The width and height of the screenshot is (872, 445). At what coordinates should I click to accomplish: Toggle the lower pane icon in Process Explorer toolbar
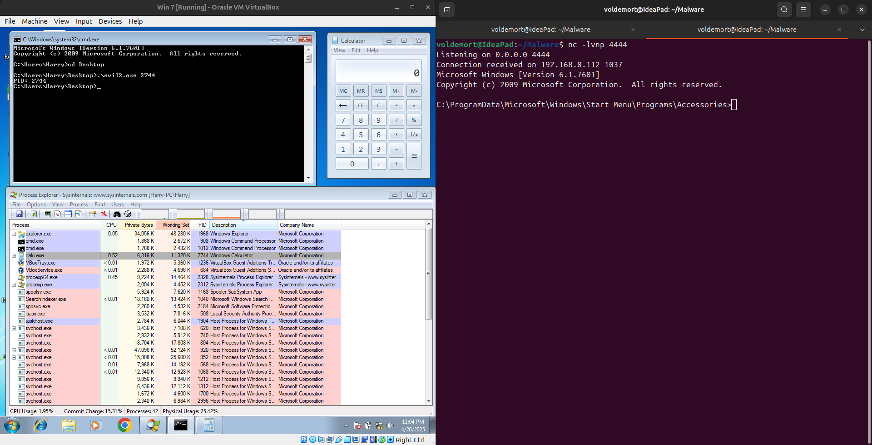pos(68,214)
